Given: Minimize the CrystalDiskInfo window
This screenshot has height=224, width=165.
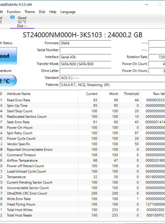Looking at the screenshot, I should [146, 4].
